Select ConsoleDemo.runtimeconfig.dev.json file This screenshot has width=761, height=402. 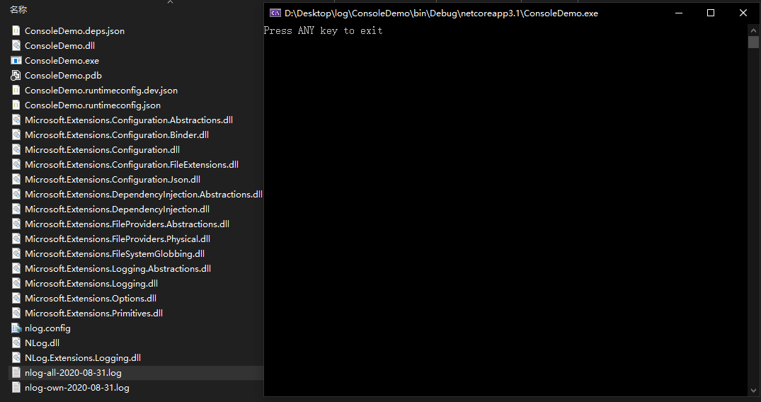tap(101, 90)
